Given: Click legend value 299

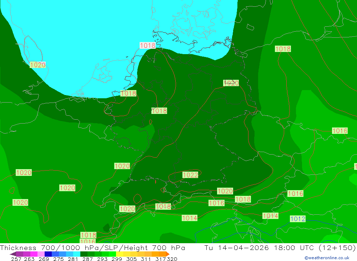Looking at the screenshot, I should pos(117,259).
